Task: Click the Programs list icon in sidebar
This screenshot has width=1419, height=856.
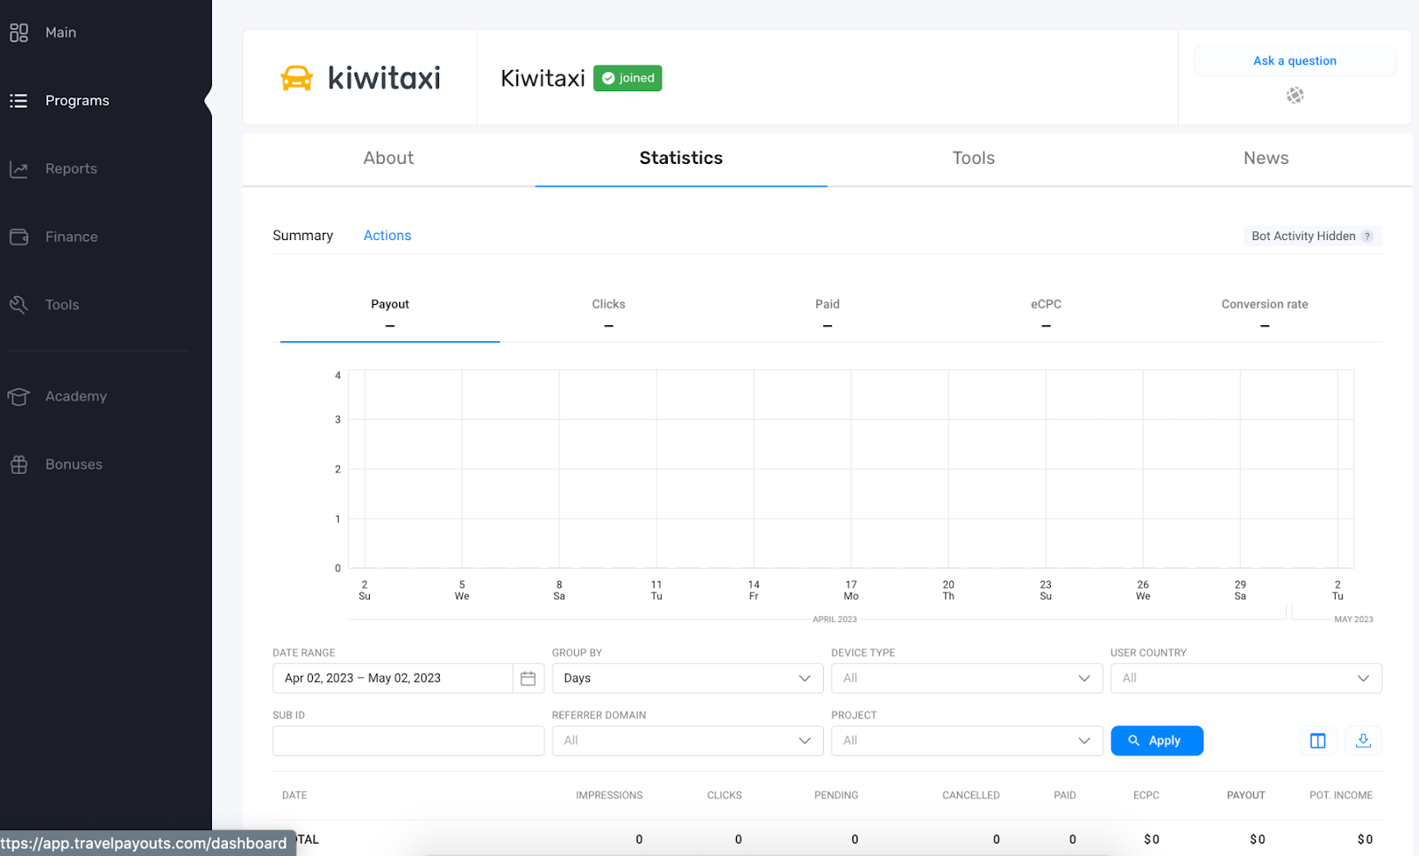Action: 19,101
